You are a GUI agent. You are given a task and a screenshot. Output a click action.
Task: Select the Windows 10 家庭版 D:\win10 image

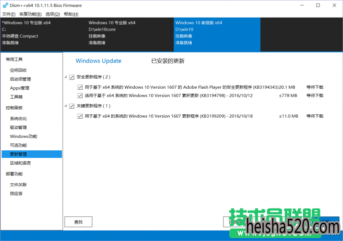pos(217,35)
